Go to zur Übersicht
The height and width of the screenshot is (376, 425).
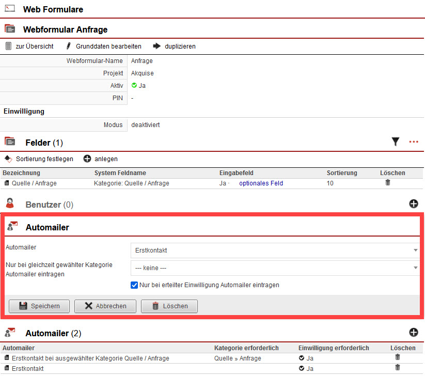click(35, 46)
